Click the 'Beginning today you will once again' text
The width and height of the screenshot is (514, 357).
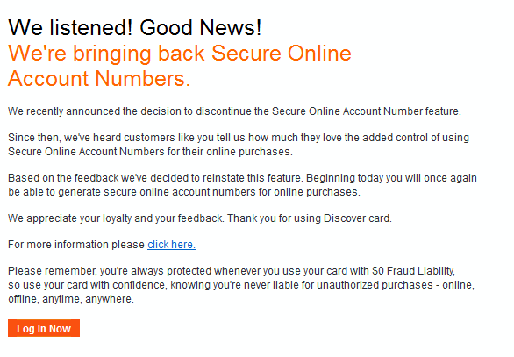click(391, 178)
